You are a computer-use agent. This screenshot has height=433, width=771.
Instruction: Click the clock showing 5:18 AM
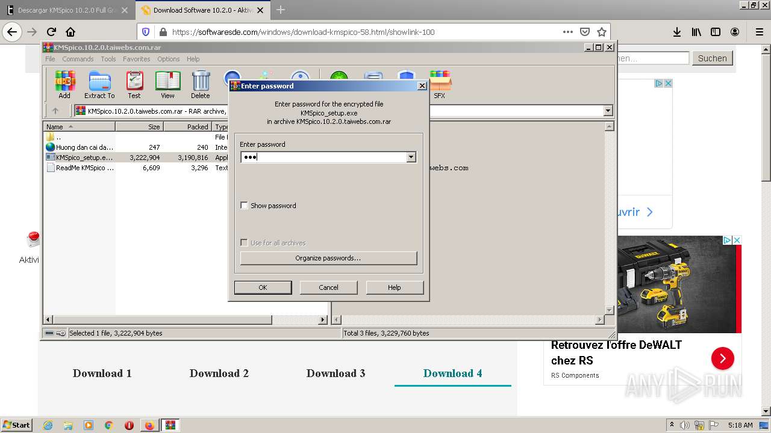(740, 425)
